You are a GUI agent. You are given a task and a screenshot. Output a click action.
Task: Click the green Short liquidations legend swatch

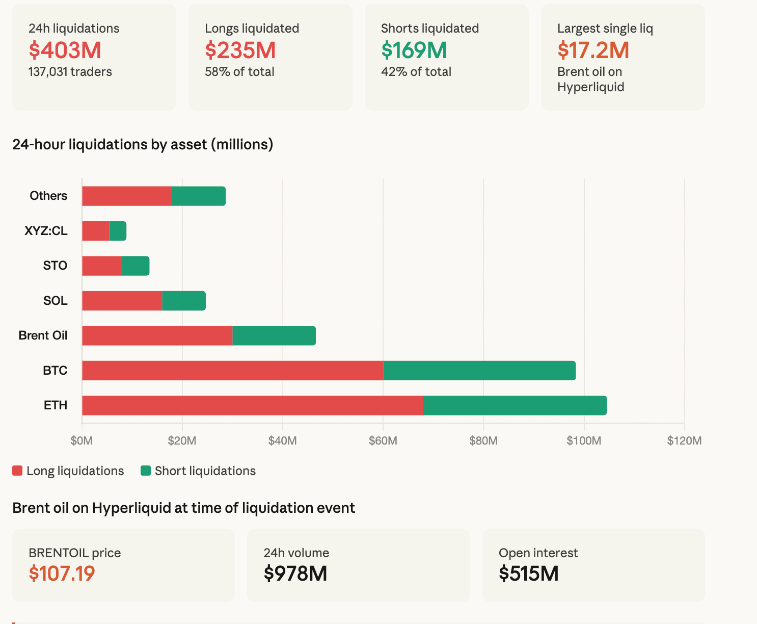point(146,471)
